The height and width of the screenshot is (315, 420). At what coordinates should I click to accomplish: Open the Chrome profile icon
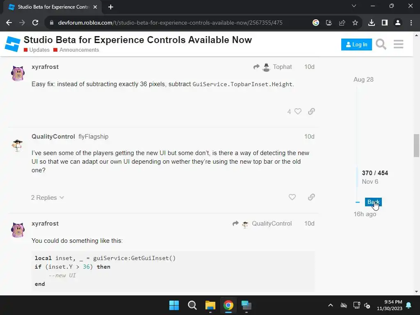(398, 23)
